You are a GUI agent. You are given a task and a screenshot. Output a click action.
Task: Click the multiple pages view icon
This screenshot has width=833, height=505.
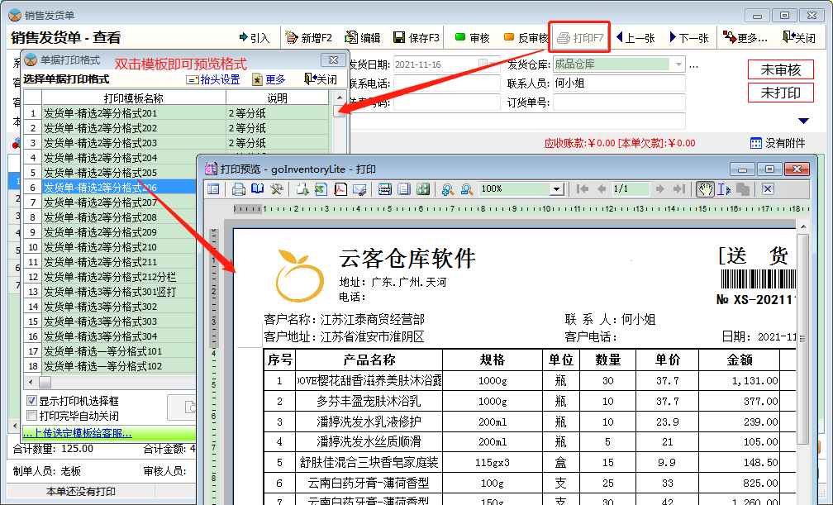[423, 189]
